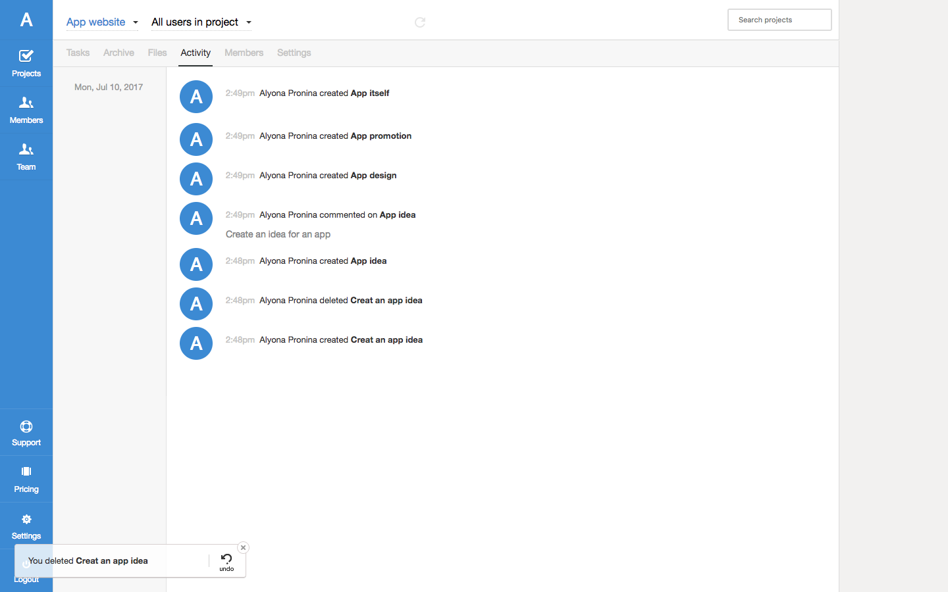Click the refresh icon in header
This screenshot has height=592, width=948.
(x=420, y=22)
